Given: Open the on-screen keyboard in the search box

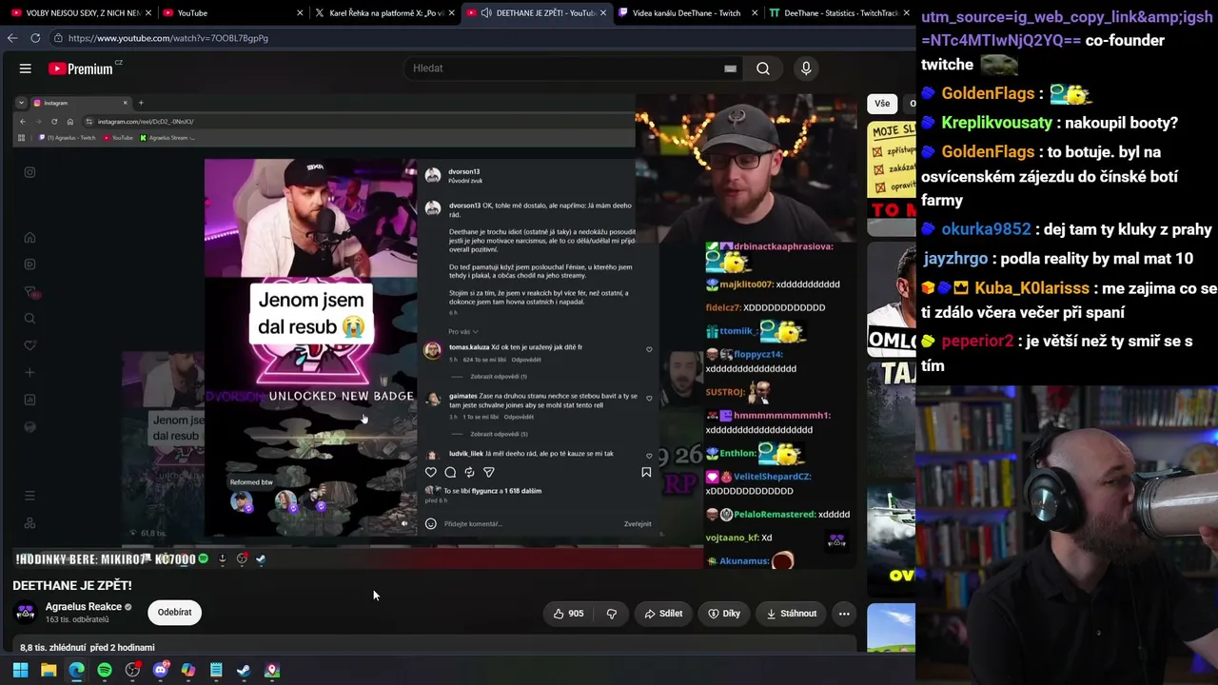Looking at the screenshot, I should tap(730, 68).
